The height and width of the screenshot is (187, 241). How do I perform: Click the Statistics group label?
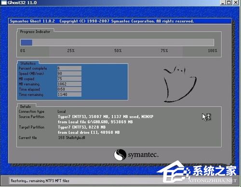click(28, 63)
